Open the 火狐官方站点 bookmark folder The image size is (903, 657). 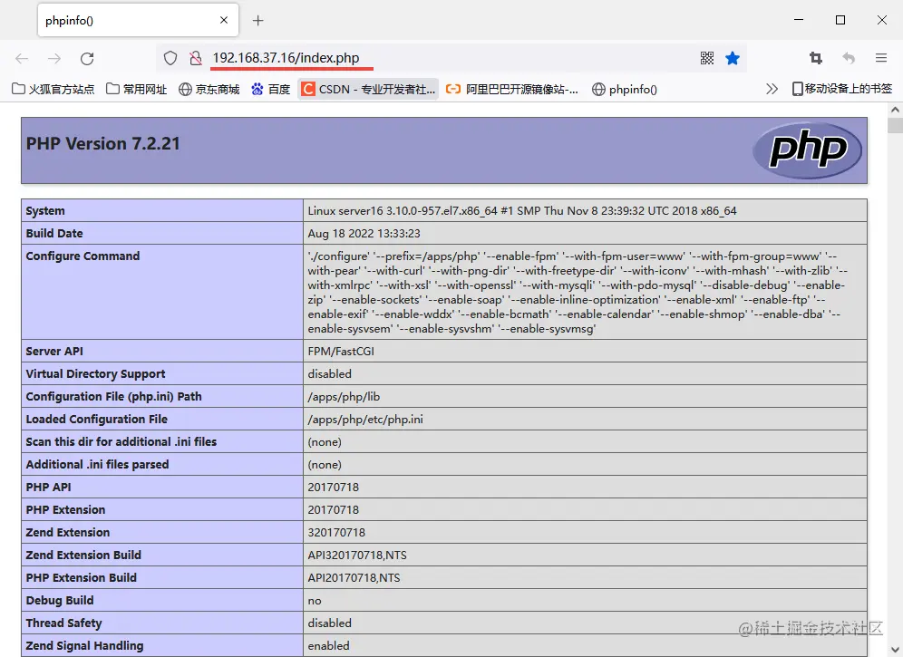tap(53, 89)
